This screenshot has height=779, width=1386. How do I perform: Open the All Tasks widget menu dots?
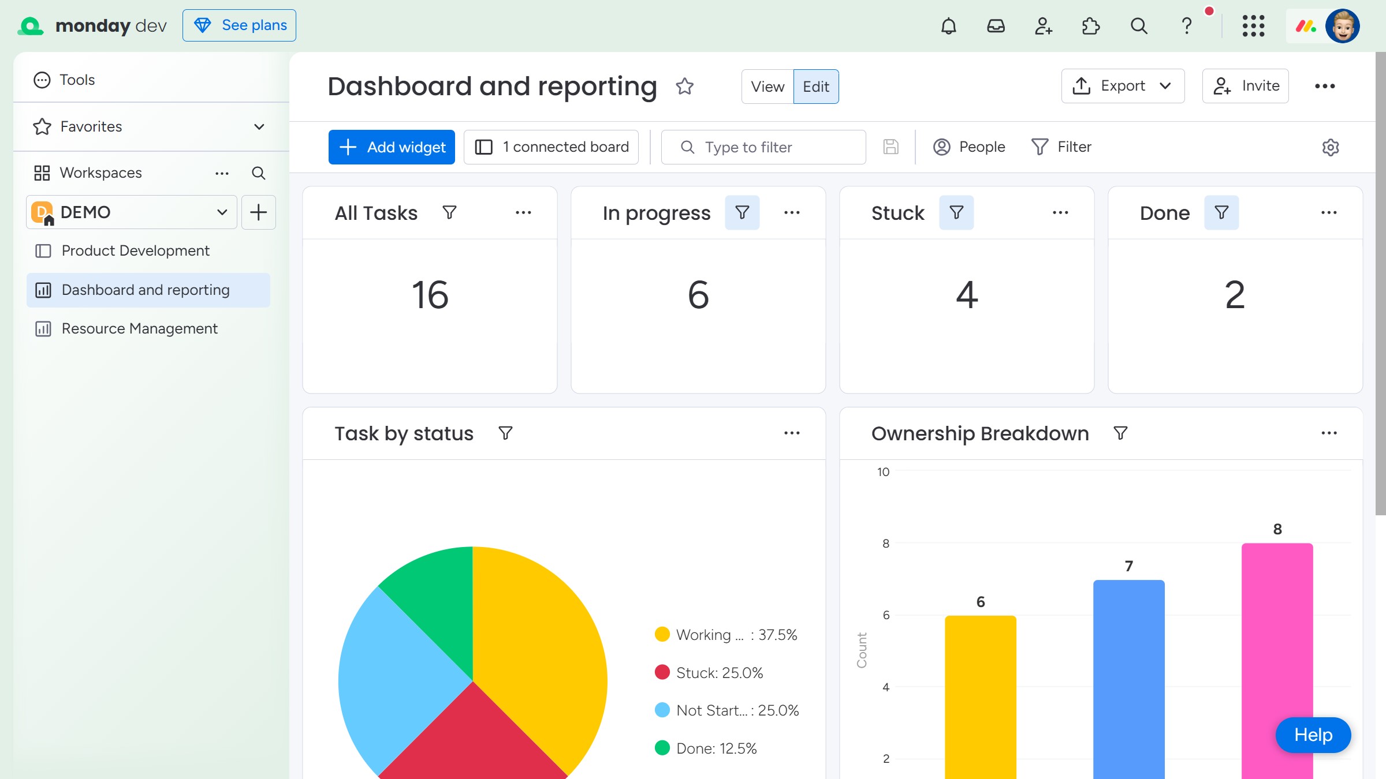coord(523,213)
